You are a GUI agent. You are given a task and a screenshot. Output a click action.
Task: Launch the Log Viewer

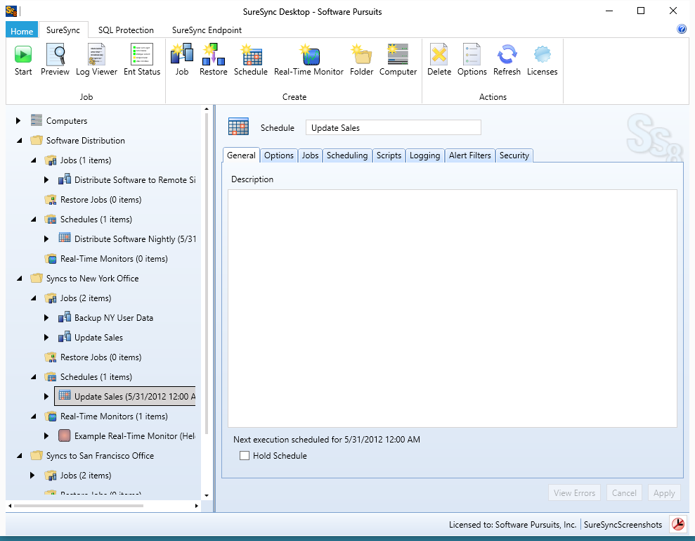[x=96, y=59]
